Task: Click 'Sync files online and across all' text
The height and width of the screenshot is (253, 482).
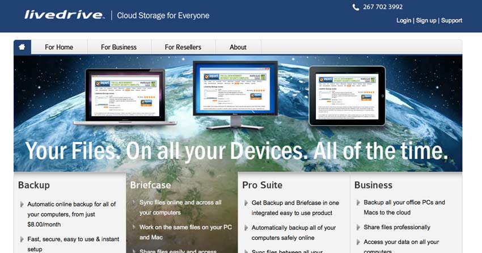Action: [180, 203]
